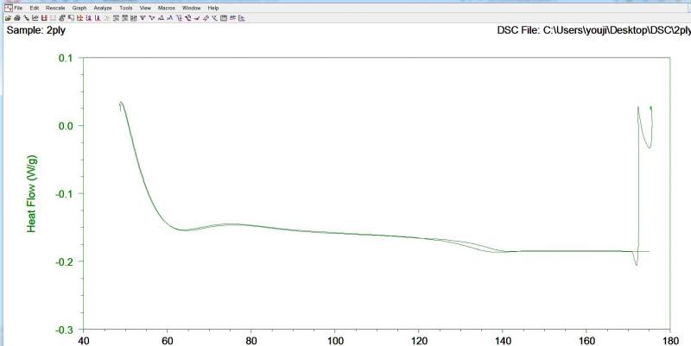The image size is (691, 346).
Task: Click the 100 x-axis tick label
Action: point(335,341)
